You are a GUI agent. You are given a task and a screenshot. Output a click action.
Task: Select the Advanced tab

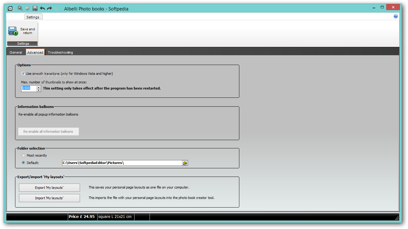(35, 52)
